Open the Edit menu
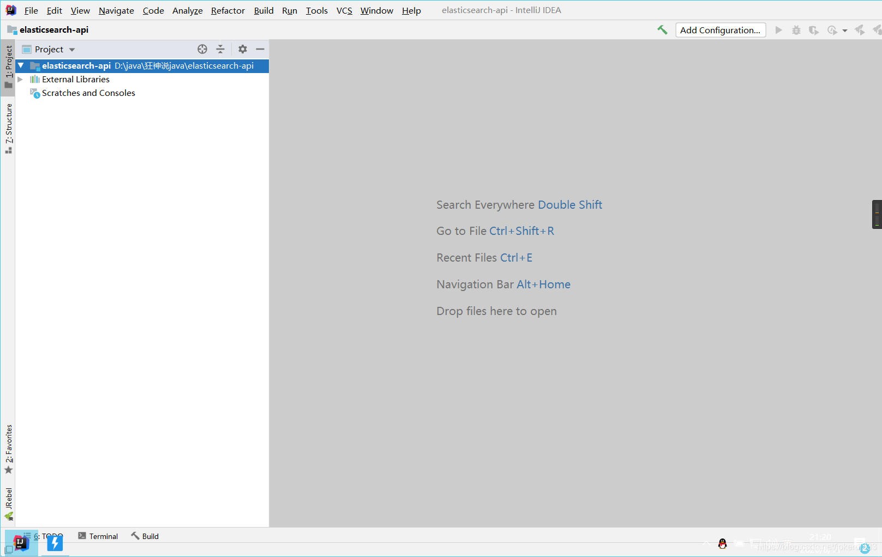The image size is (882, 557). click(x=55, y=10)
